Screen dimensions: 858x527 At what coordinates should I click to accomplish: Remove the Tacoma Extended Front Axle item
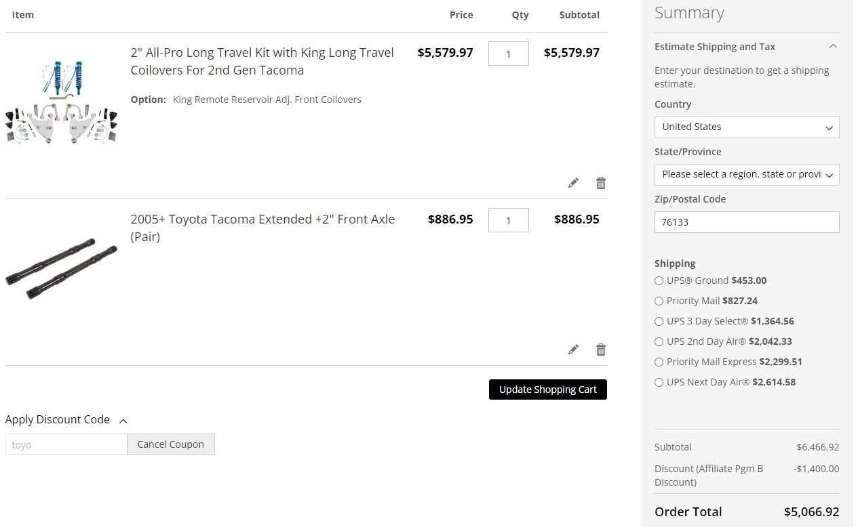click(x=600, y=350)
